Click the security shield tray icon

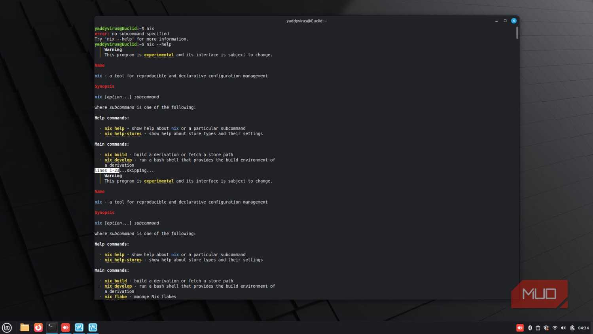click(546, 328)
